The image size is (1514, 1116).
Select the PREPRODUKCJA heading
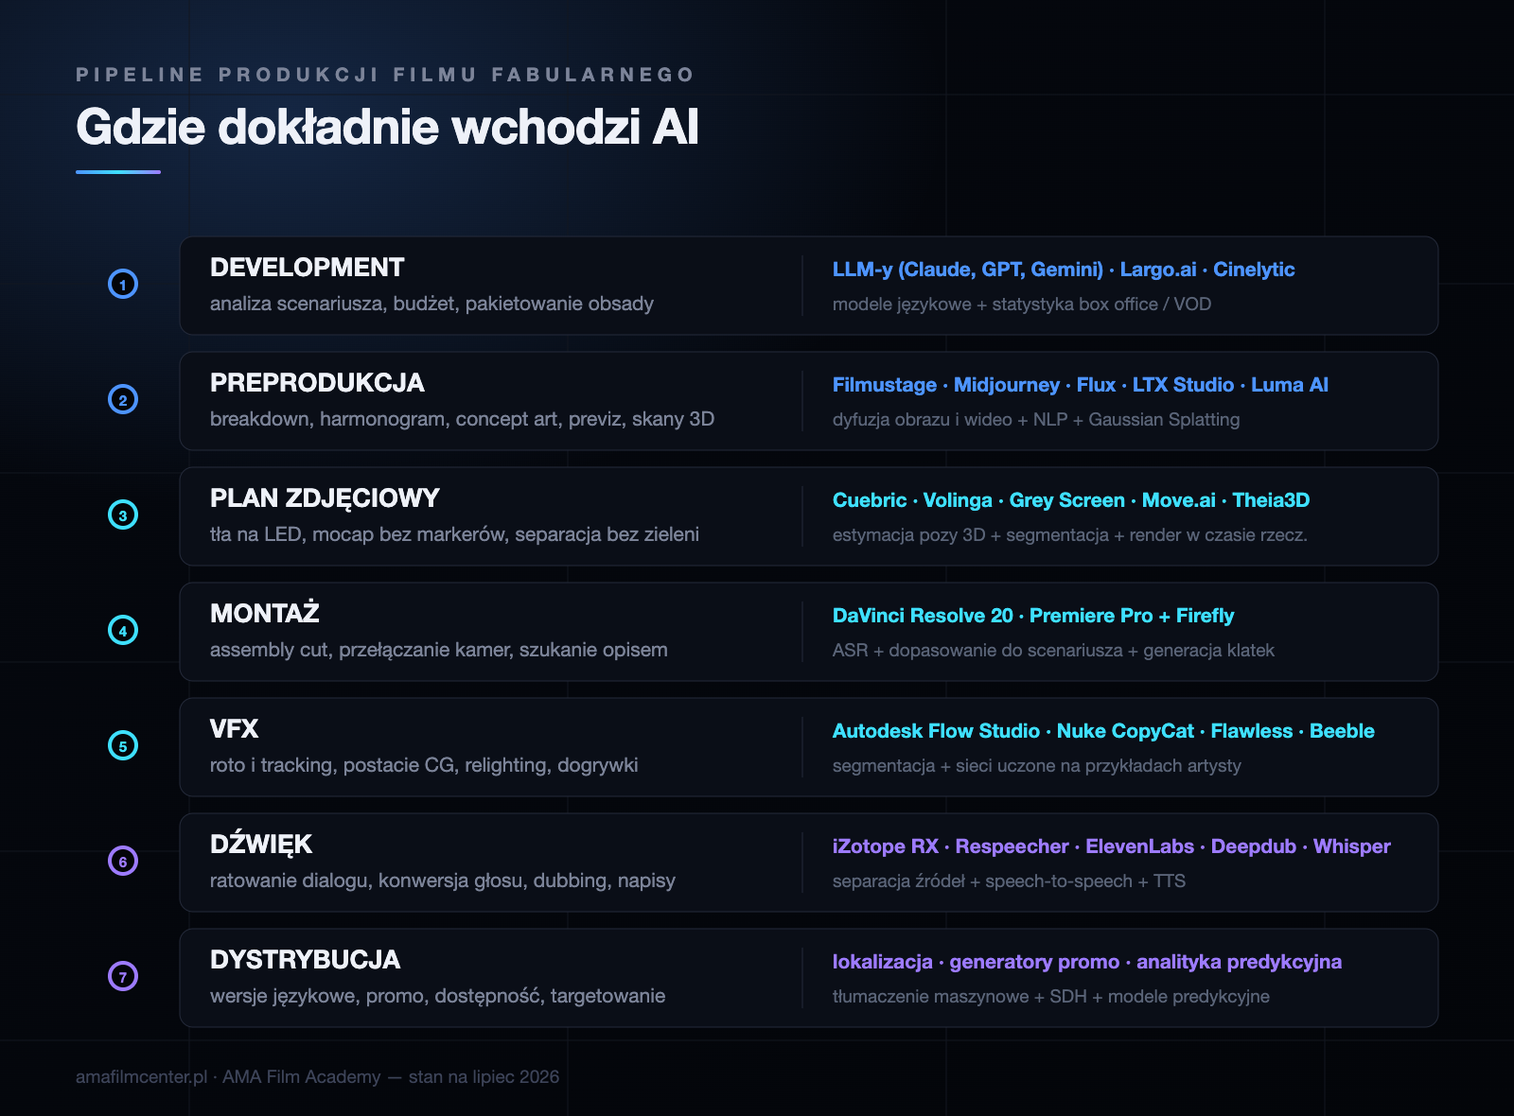pyautogui.click(x=317, y=383)
